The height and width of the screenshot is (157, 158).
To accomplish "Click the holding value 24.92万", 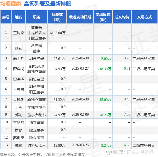I will pos(60,115).
